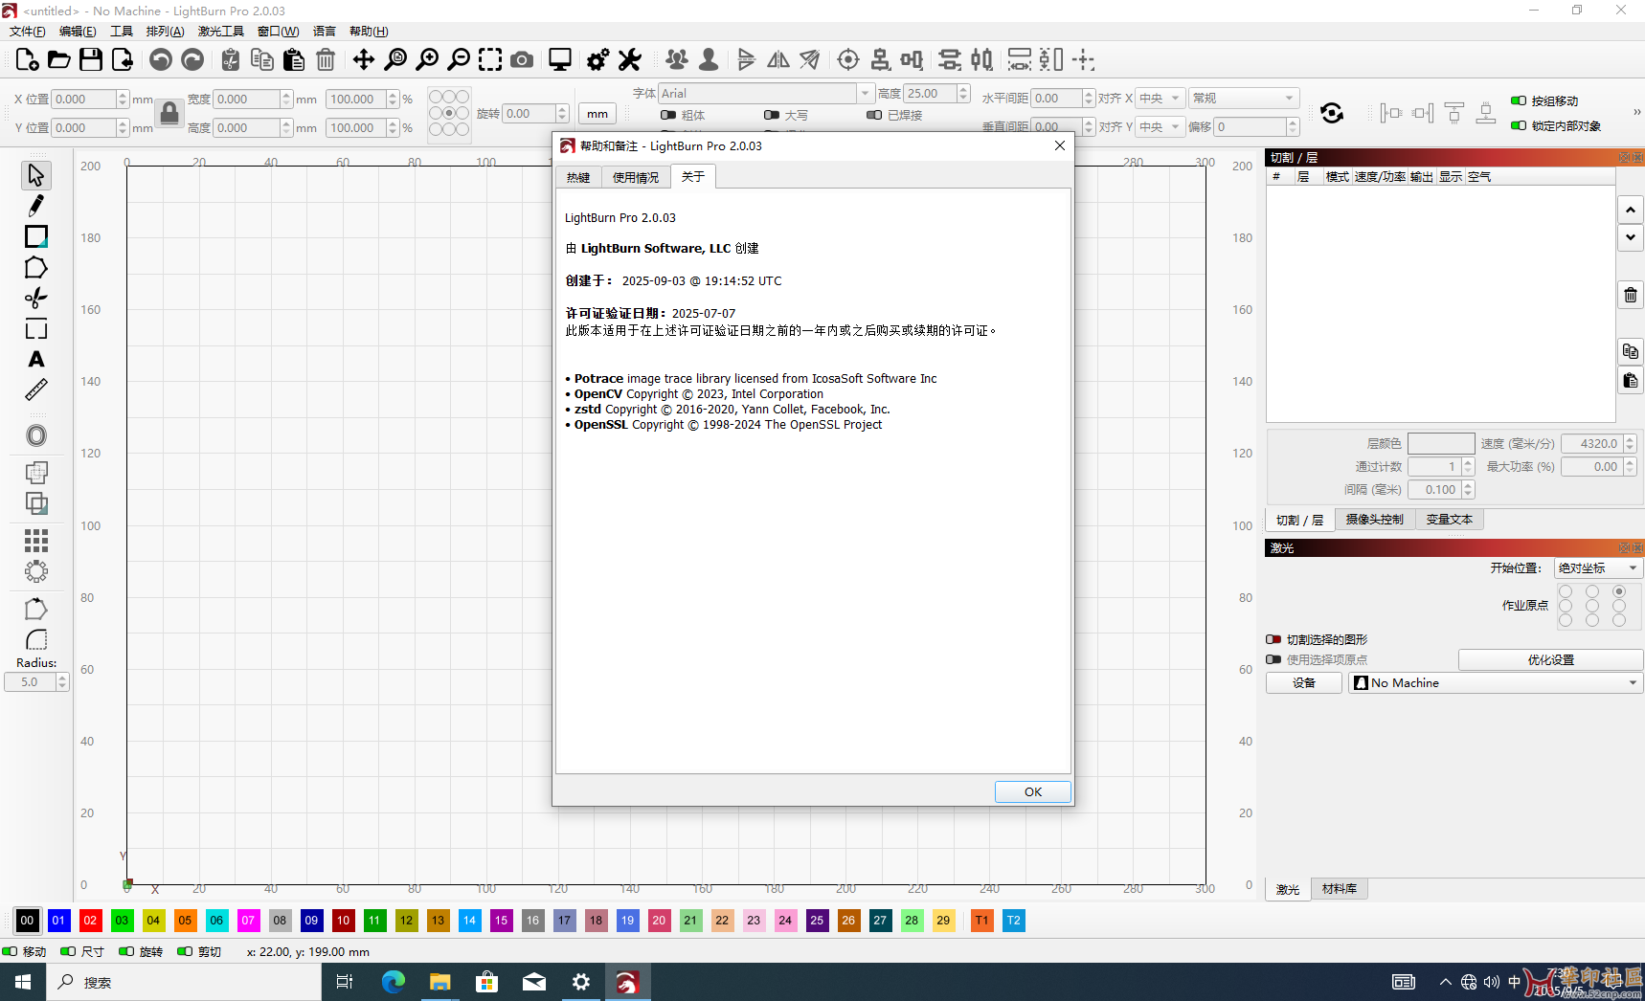Click the Undo arrow icon
Image resolution: width=1645 pixels, height=1001 pixels.
[x=161, y=60]
